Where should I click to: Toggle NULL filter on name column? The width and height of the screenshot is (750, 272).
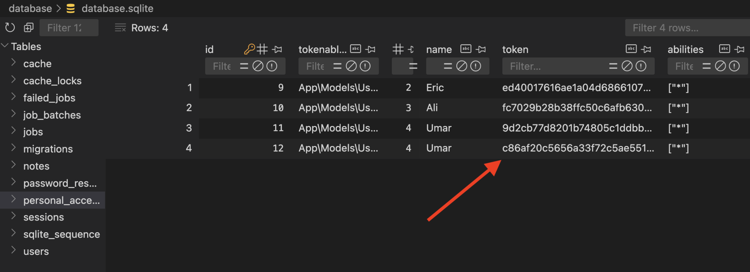tap(462, 66)
